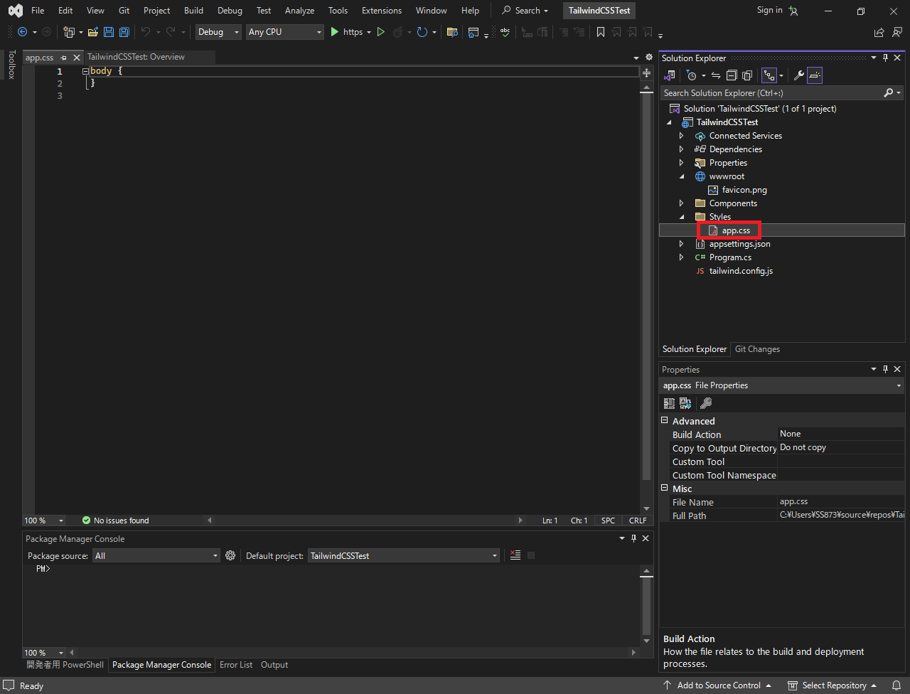Image resolution: width=910 pixels, height=694 pixels.
Task: Click the Restart circular arrow icon
Action: 422,32
